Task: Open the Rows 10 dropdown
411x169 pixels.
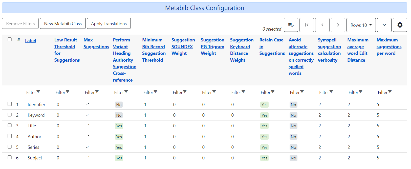Action: 361,25
